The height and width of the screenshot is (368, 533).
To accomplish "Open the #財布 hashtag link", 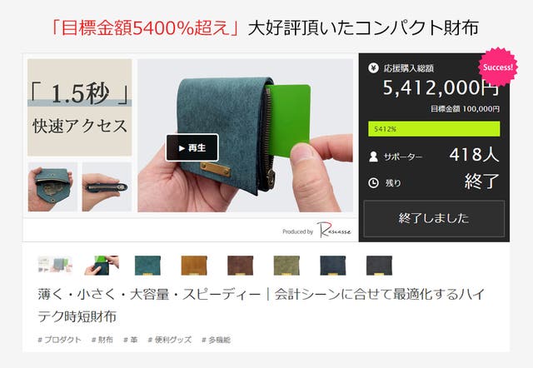I will [x=102, y=340].
